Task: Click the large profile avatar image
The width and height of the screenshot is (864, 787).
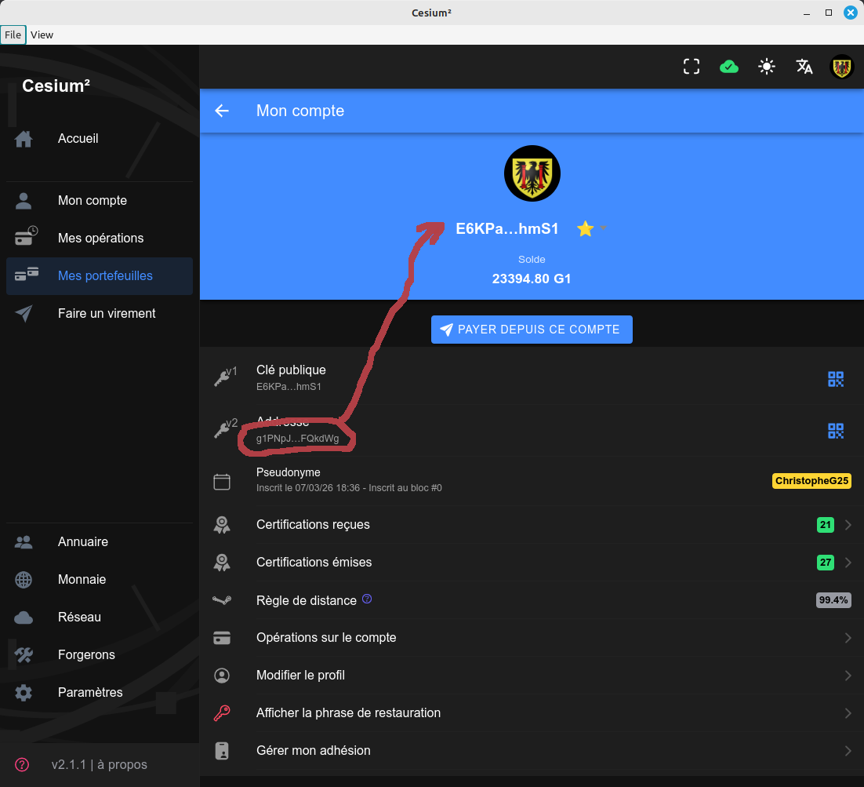Action: pyautogui.click(x=532, y=173)
